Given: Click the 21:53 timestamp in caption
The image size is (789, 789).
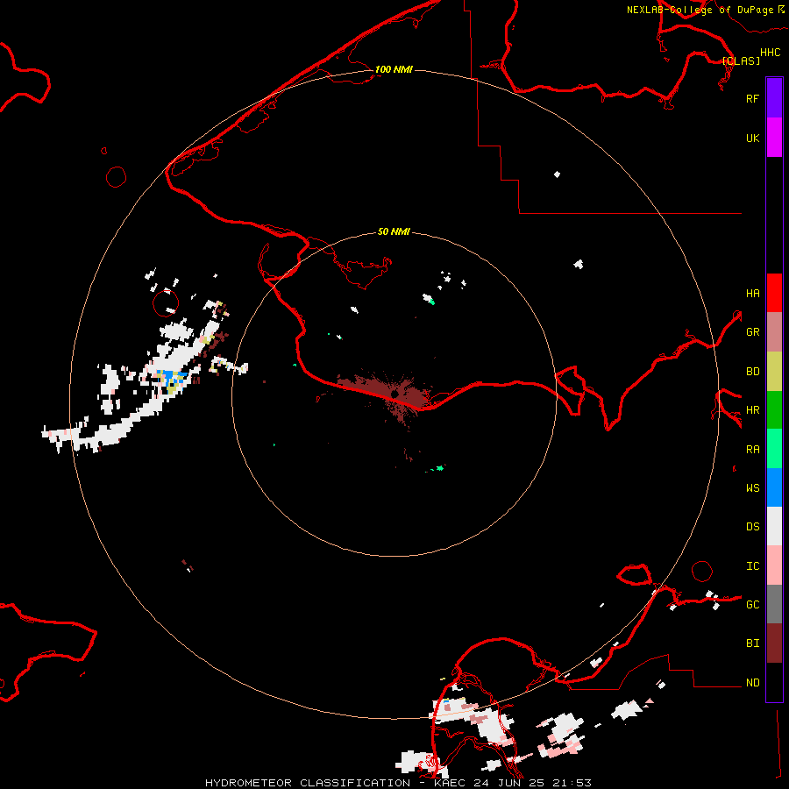Looking at the screenshot, I should pyautogui.click(x=572, y=783).
